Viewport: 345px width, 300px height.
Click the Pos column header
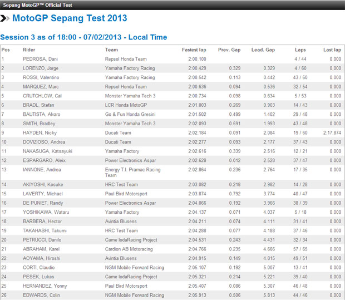tap(6, 50)
